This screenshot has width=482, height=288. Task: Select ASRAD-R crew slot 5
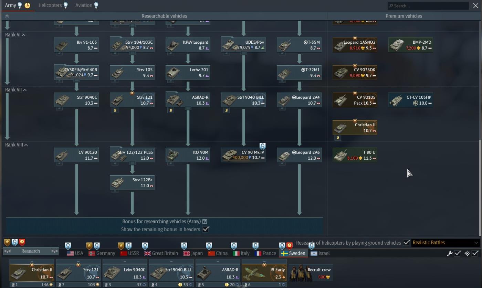click(218, 273)
